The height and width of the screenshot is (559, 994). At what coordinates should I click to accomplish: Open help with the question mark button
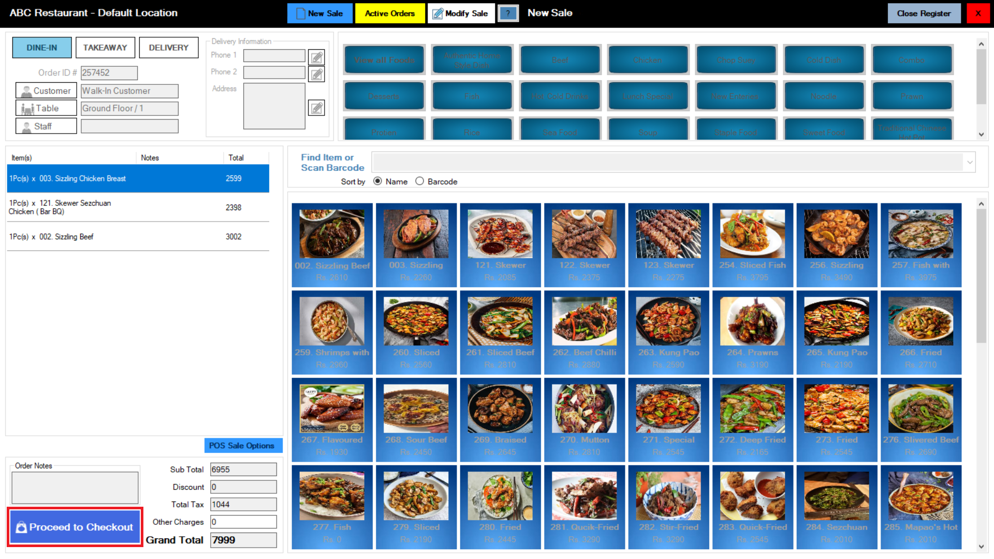click(508, 13)
